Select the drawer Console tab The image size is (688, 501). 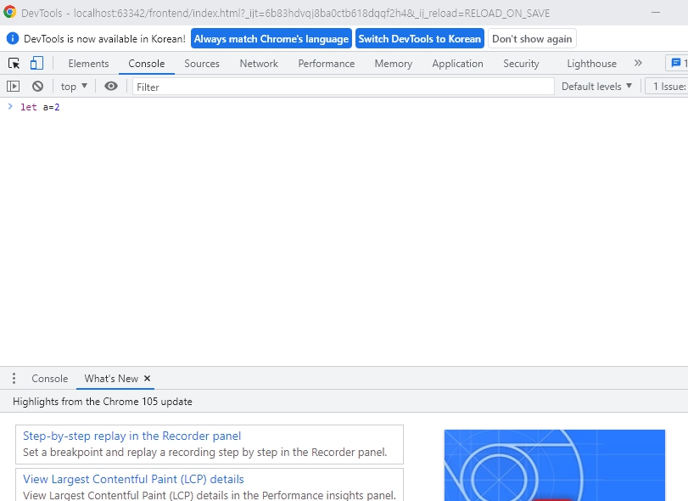pos(49,379)
